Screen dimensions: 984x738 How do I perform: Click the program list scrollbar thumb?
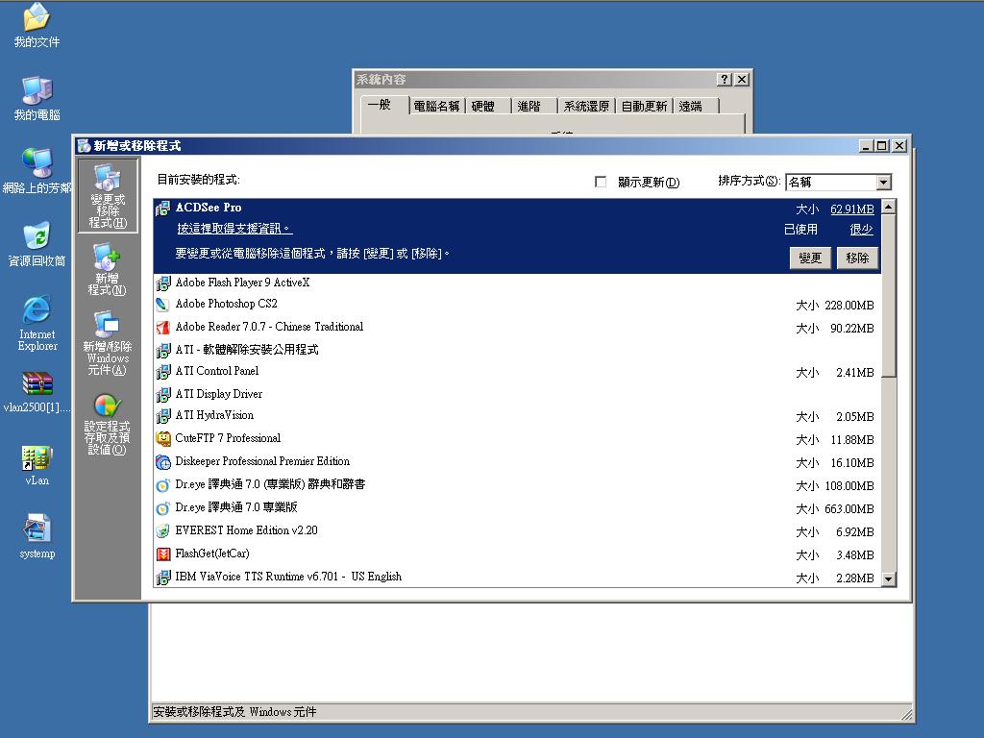[x=889, y=296]
